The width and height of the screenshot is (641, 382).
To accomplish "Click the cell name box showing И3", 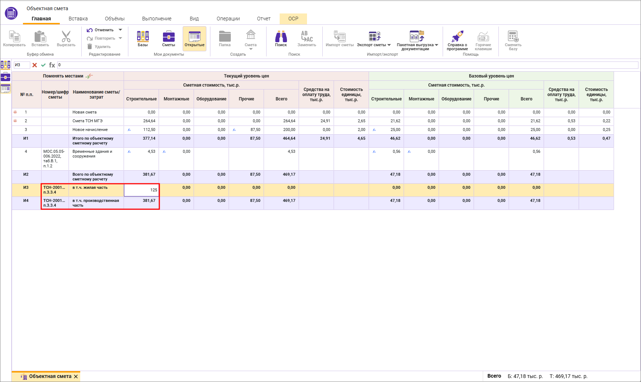I will pos(22,65).
